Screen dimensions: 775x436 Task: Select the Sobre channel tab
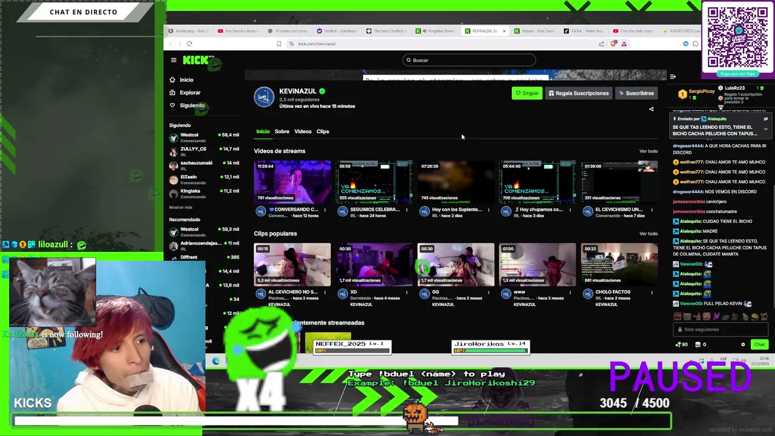pyautogui.click(x=282, y=131)
